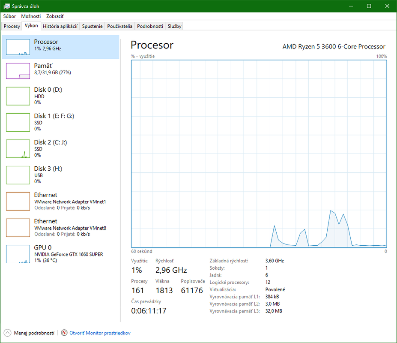
Task: Switch to the Podrobnosti tab
Action: tap(150, 26)
